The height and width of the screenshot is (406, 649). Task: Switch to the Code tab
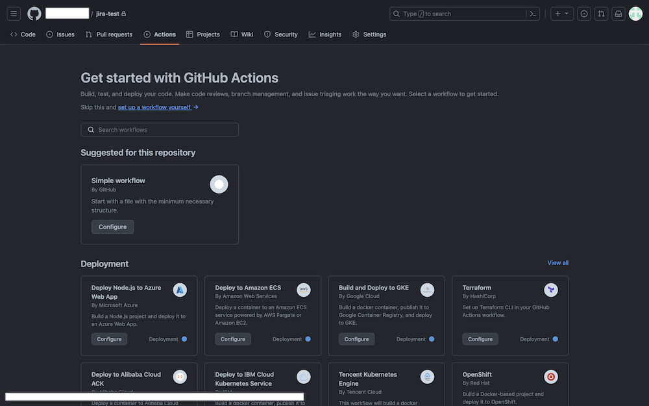[x=23, y=34]
